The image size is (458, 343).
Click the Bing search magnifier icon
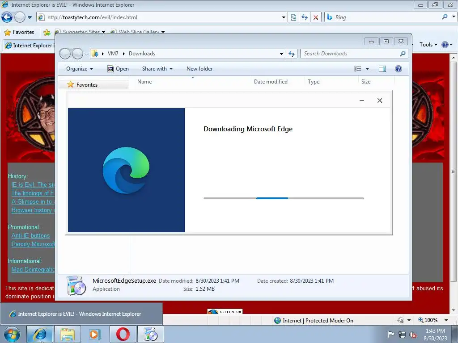click(445, 17)
